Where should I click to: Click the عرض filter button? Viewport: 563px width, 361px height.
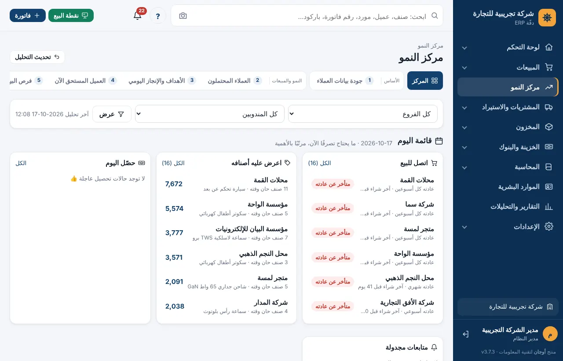[x=112, y=114]
